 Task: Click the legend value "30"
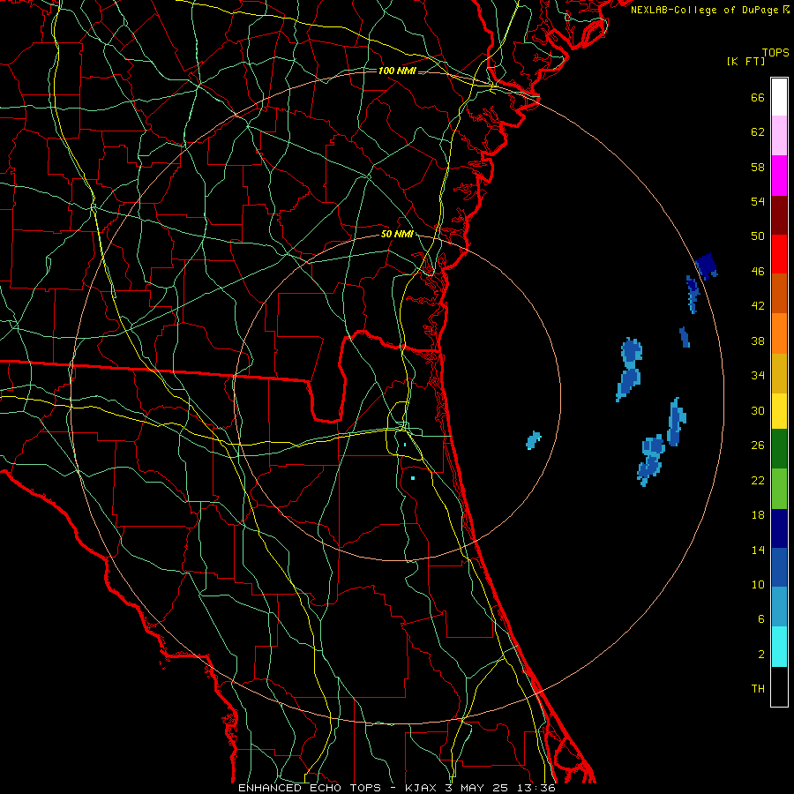(758, 410)
